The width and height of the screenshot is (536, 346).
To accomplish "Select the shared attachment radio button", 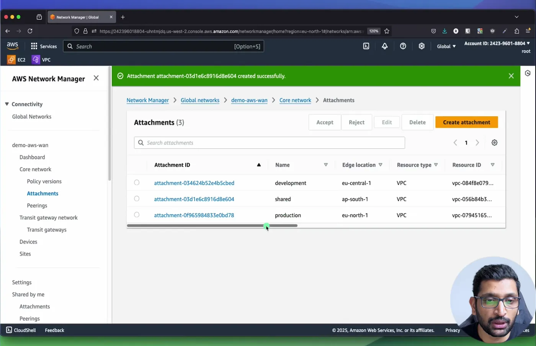I will pyautogui.click(x=137, y=199).
